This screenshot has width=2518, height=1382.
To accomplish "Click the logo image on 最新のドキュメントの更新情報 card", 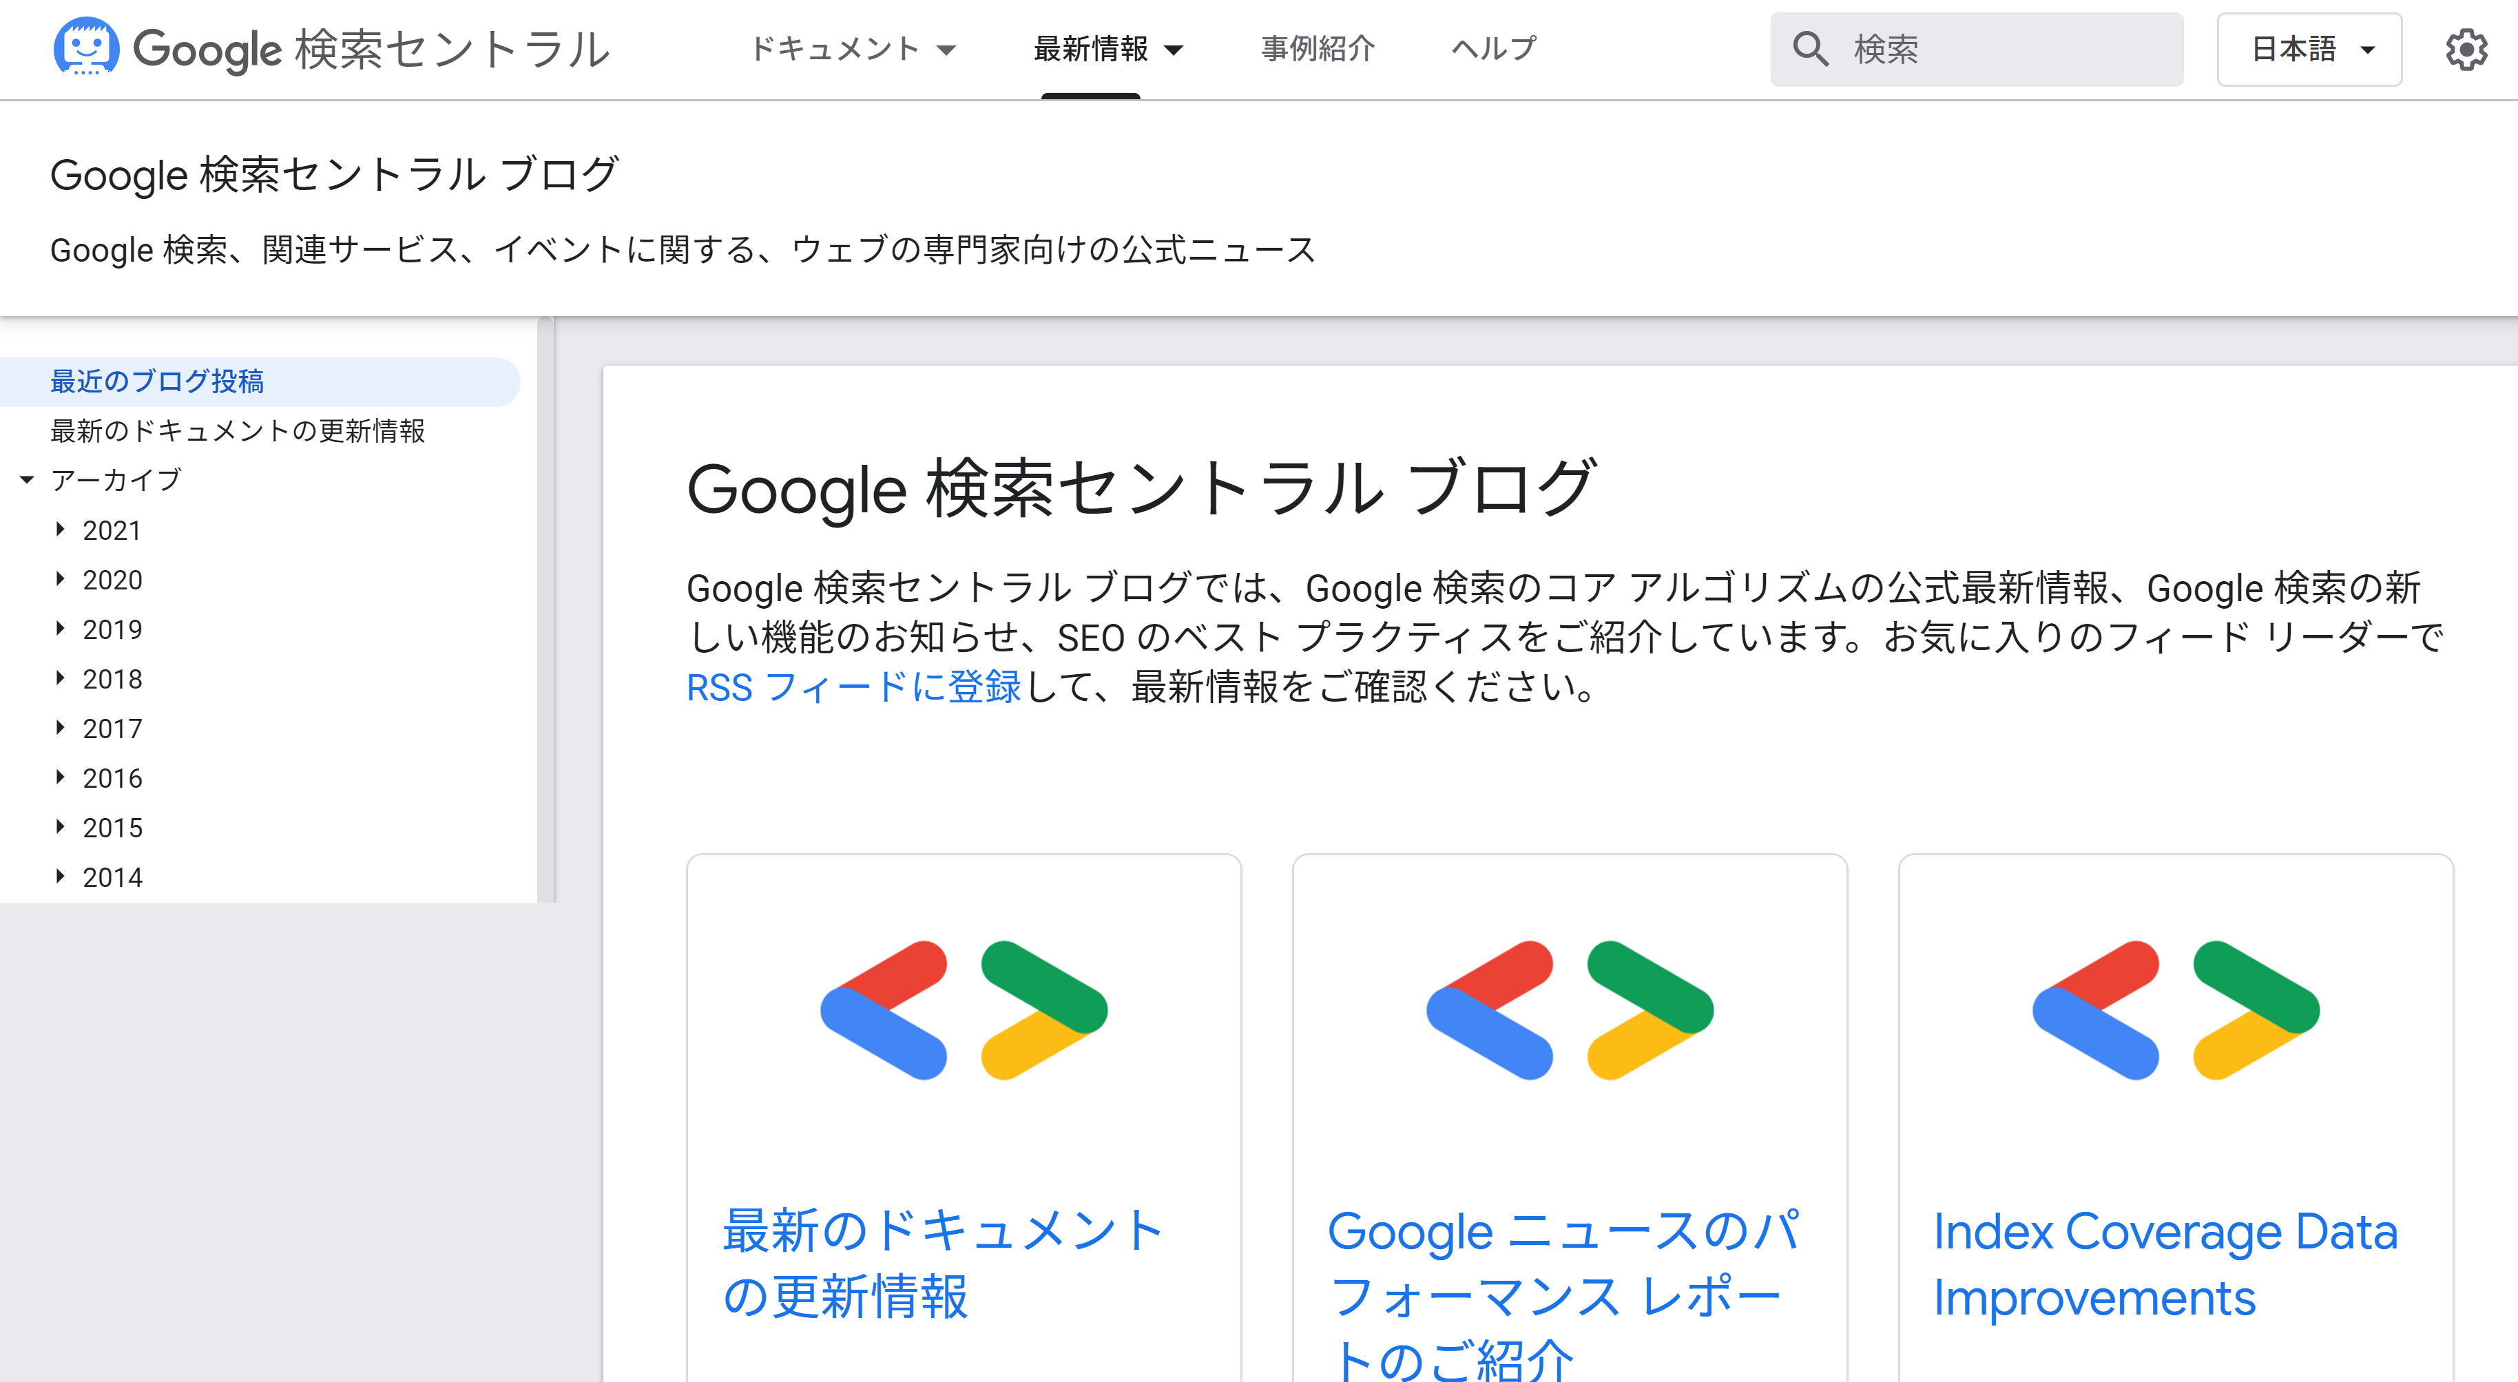I will (x=964, y=1009).
